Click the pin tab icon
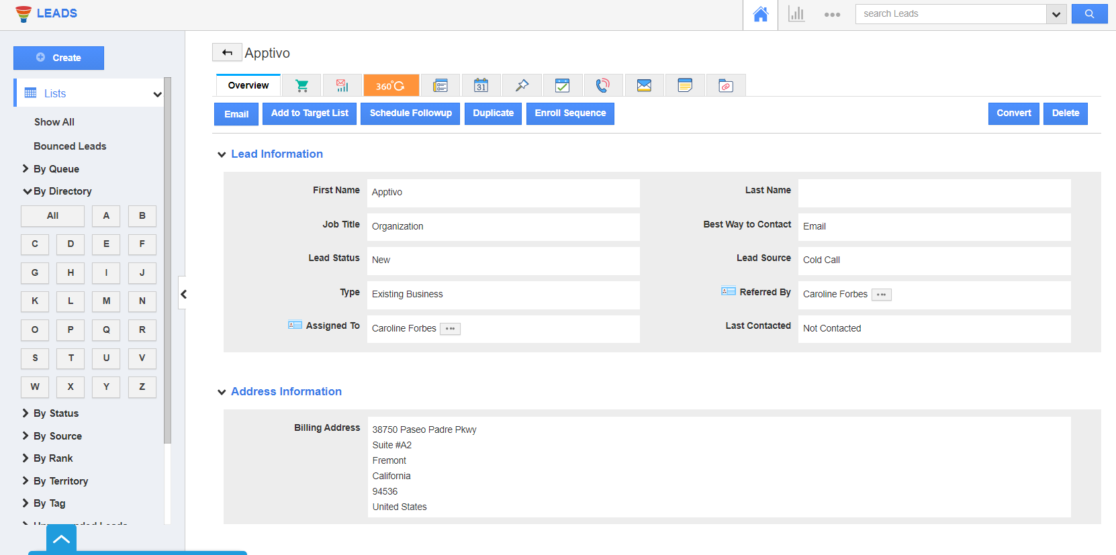Screen dimensions: 1116x555 pos(522,86)
